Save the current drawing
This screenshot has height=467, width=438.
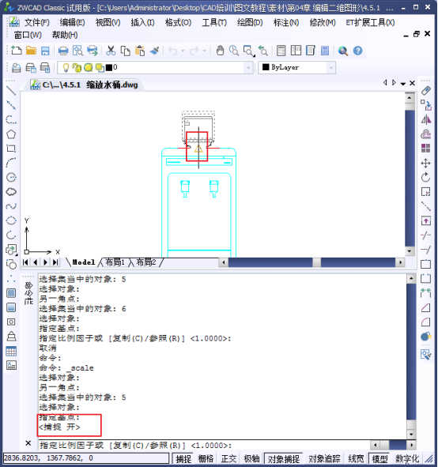[x=45, y=51]
